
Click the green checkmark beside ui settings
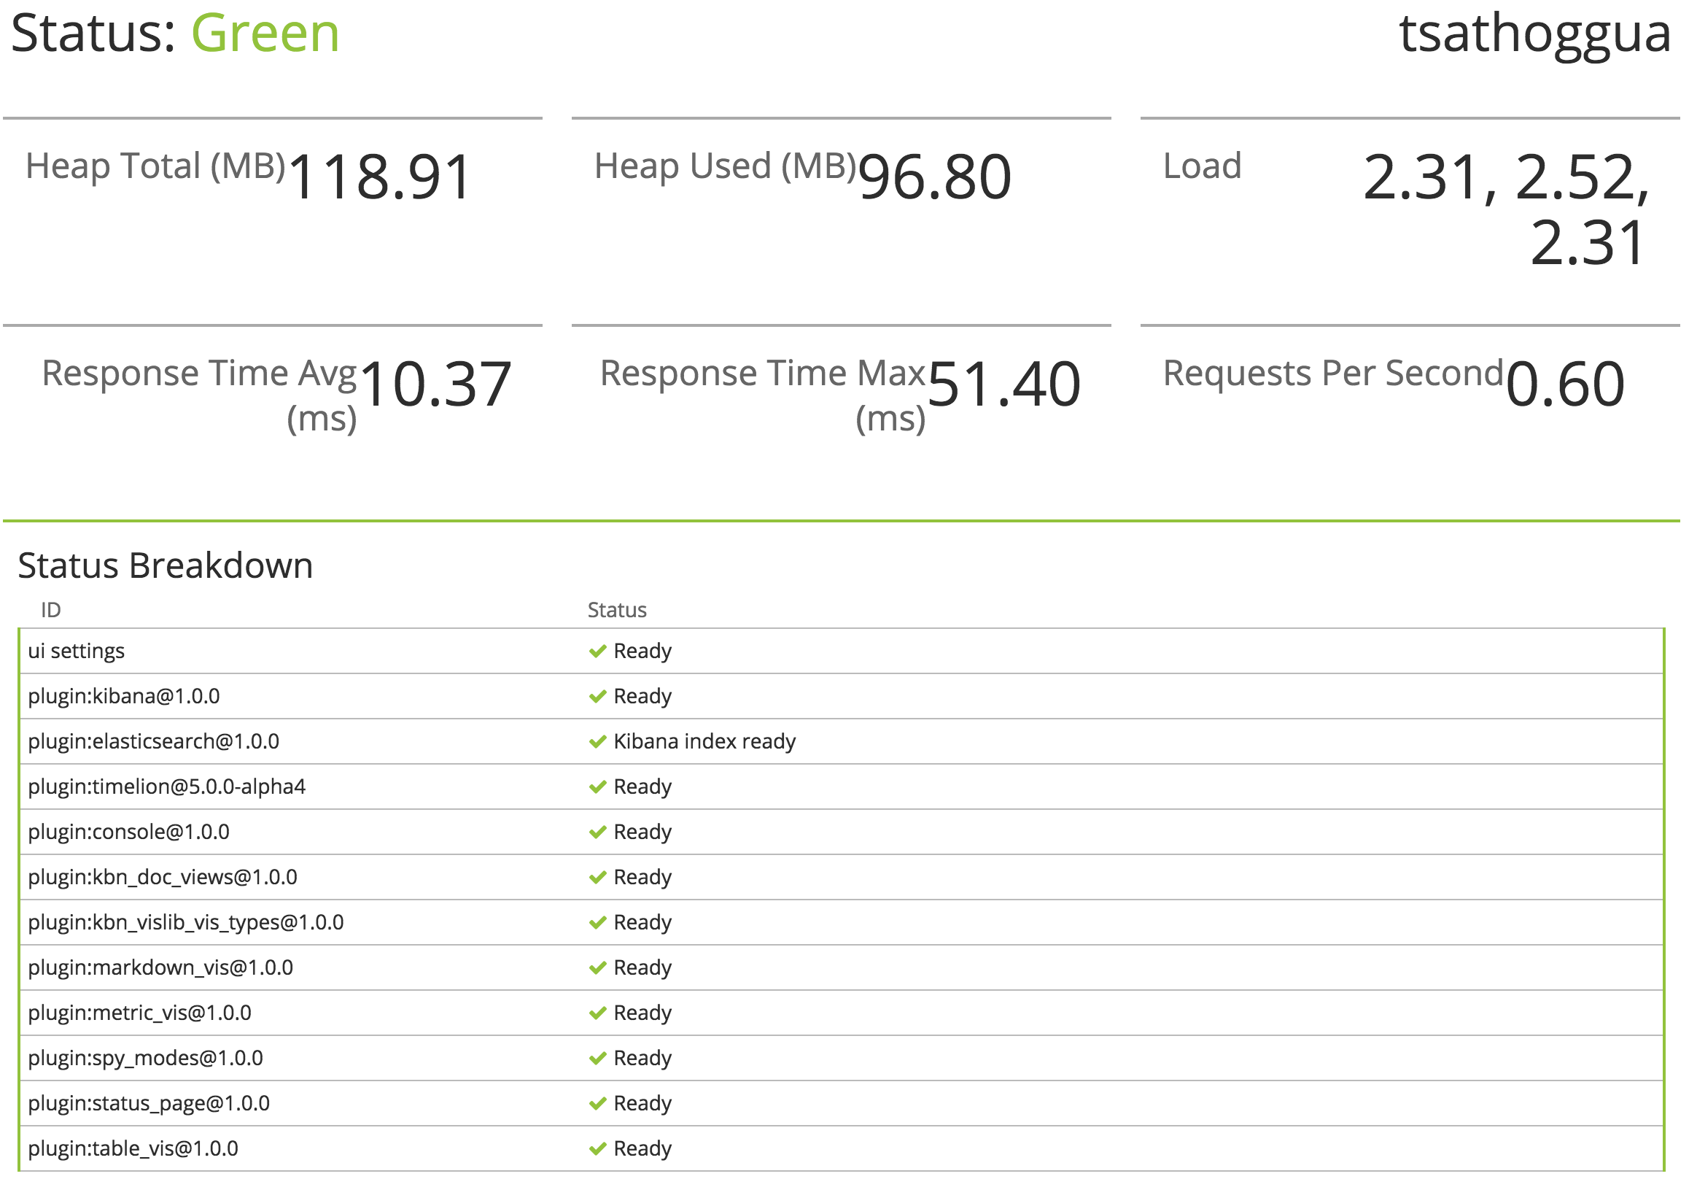point(597,651)
